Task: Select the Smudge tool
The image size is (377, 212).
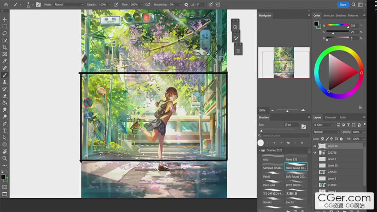Action: click(x=5, y=110)
